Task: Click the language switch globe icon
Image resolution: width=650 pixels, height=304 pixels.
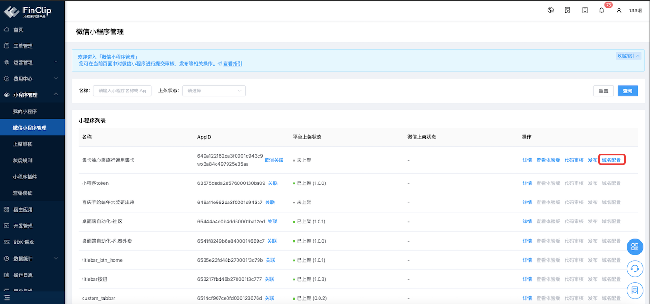Action: 551,10
